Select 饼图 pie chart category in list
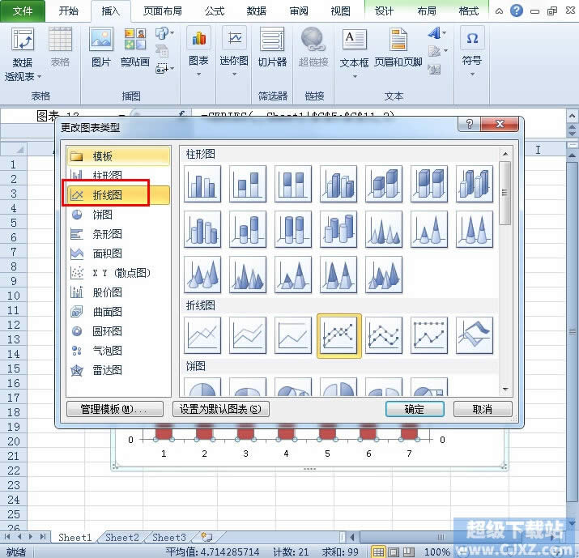This screenshot has width=579, height=558. click(x=103, y=215)
